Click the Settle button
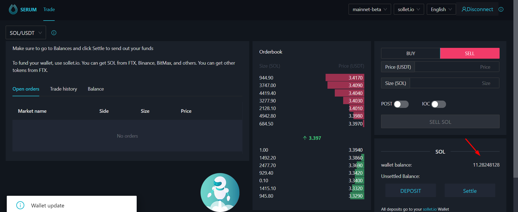The height and width of the screenshot is (212, 518). [470, 191]
